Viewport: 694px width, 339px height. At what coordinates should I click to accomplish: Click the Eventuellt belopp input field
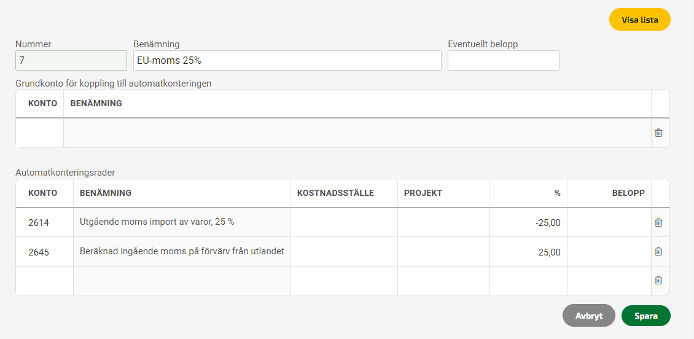503,61
